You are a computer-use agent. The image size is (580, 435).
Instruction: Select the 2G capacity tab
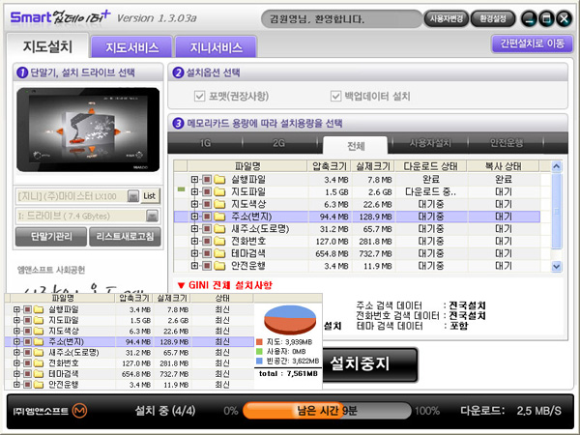279,143
